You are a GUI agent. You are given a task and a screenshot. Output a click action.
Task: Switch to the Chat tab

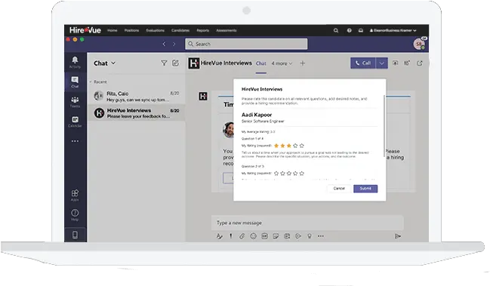(x=261, y=63)
